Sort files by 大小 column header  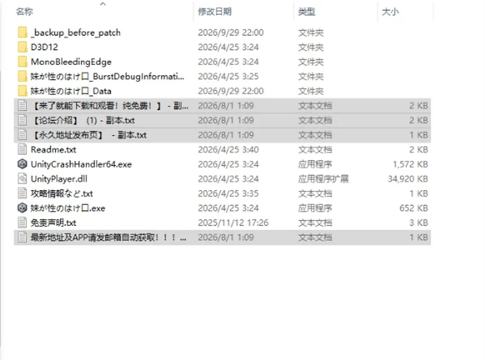click(x=390, y=12)
